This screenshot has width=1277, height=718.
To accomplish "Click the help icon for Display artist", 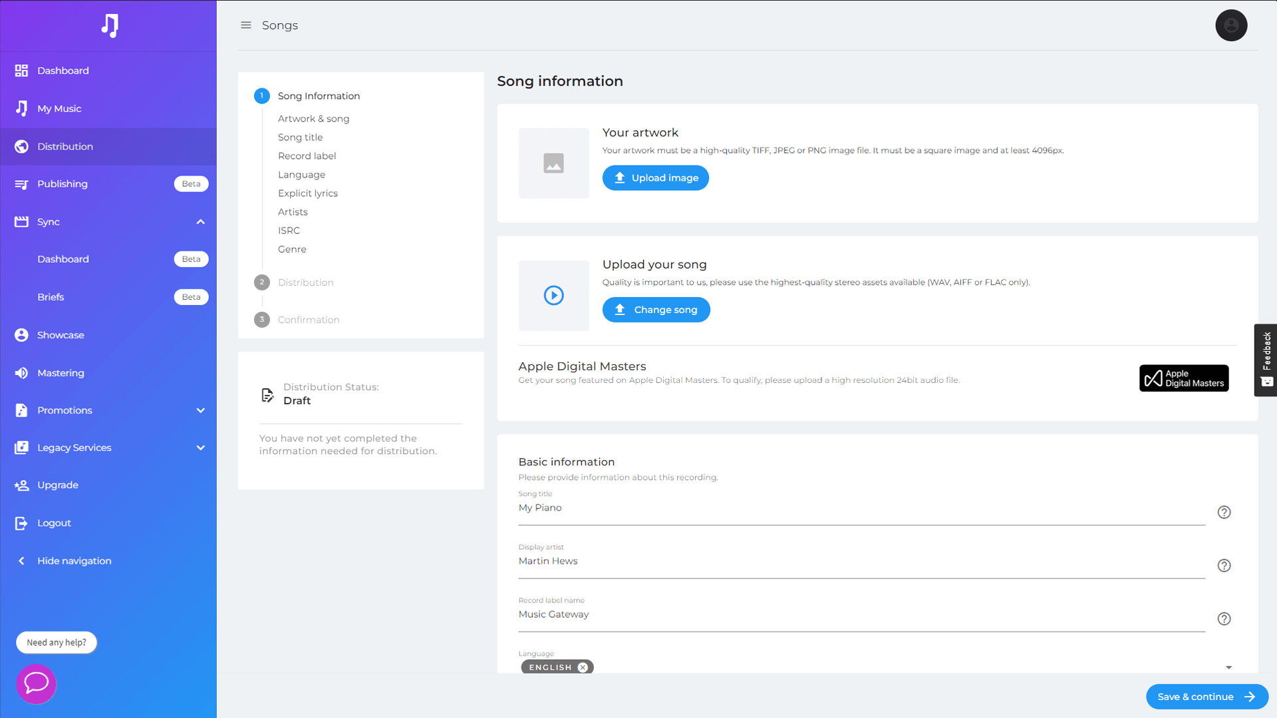I will point(1224,565).
